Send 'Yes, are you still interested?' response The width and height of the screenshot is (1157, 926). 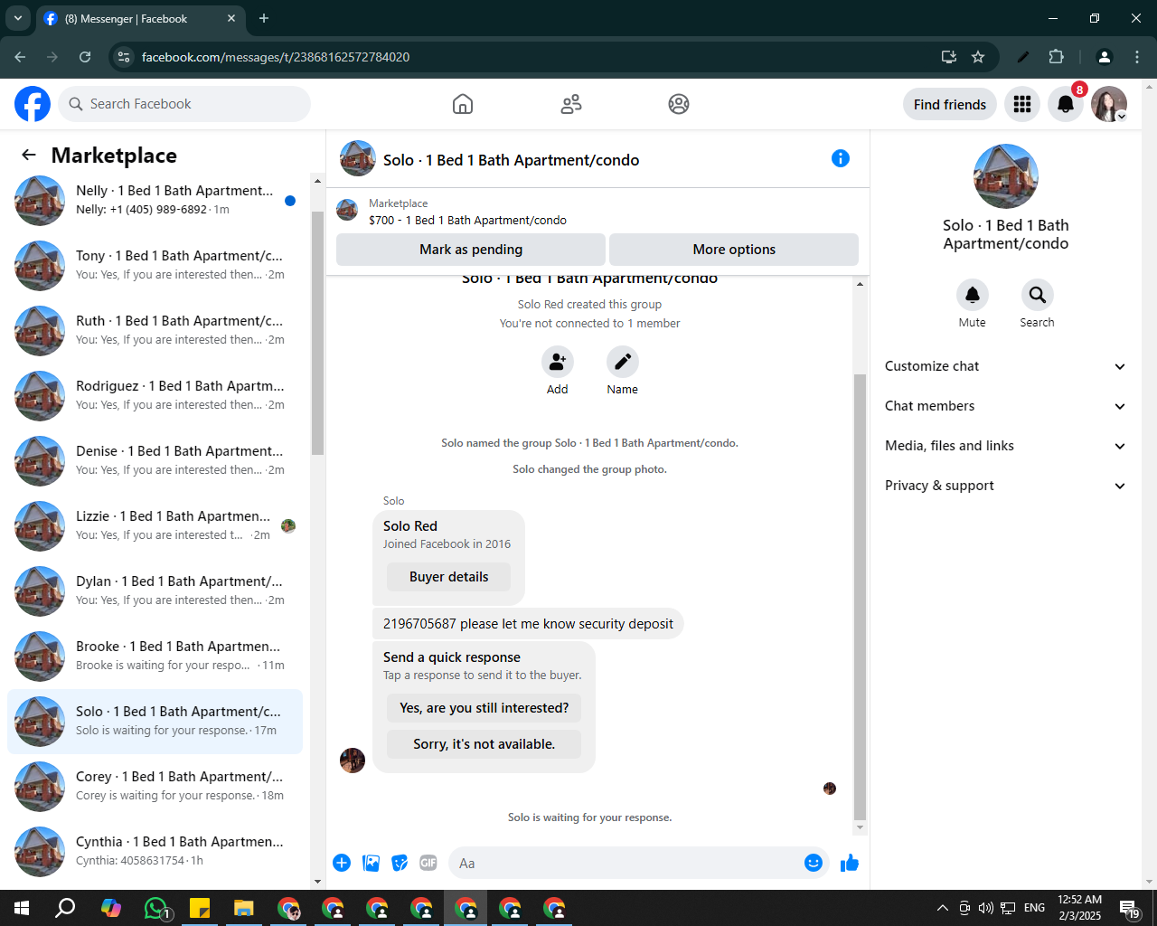(484, 708)
